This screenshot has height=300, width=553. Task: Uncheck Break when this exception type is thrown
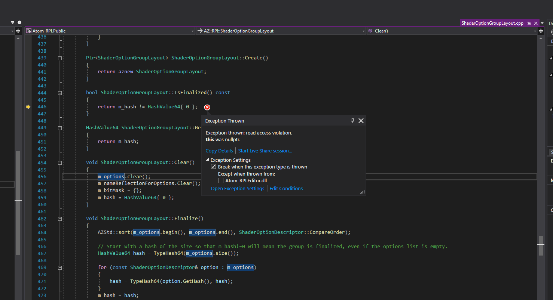(213, 167)
